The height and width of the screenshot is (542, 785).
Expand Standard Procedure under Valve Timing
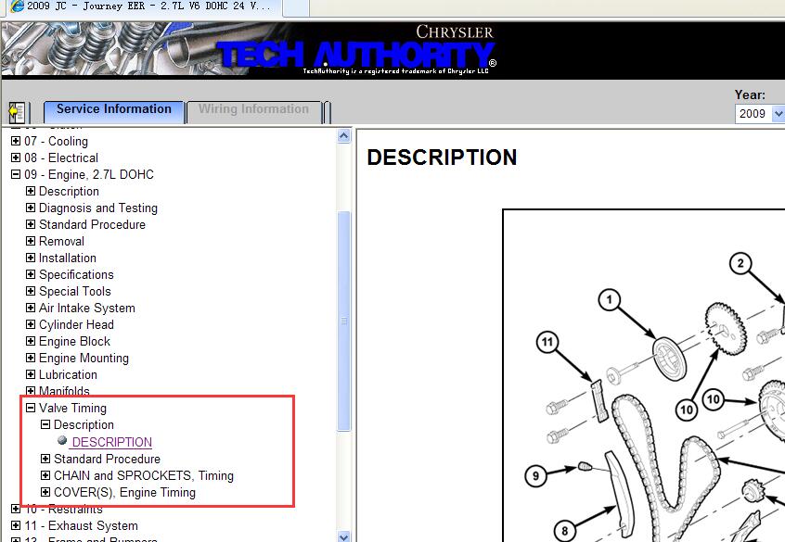coord(45,459)
